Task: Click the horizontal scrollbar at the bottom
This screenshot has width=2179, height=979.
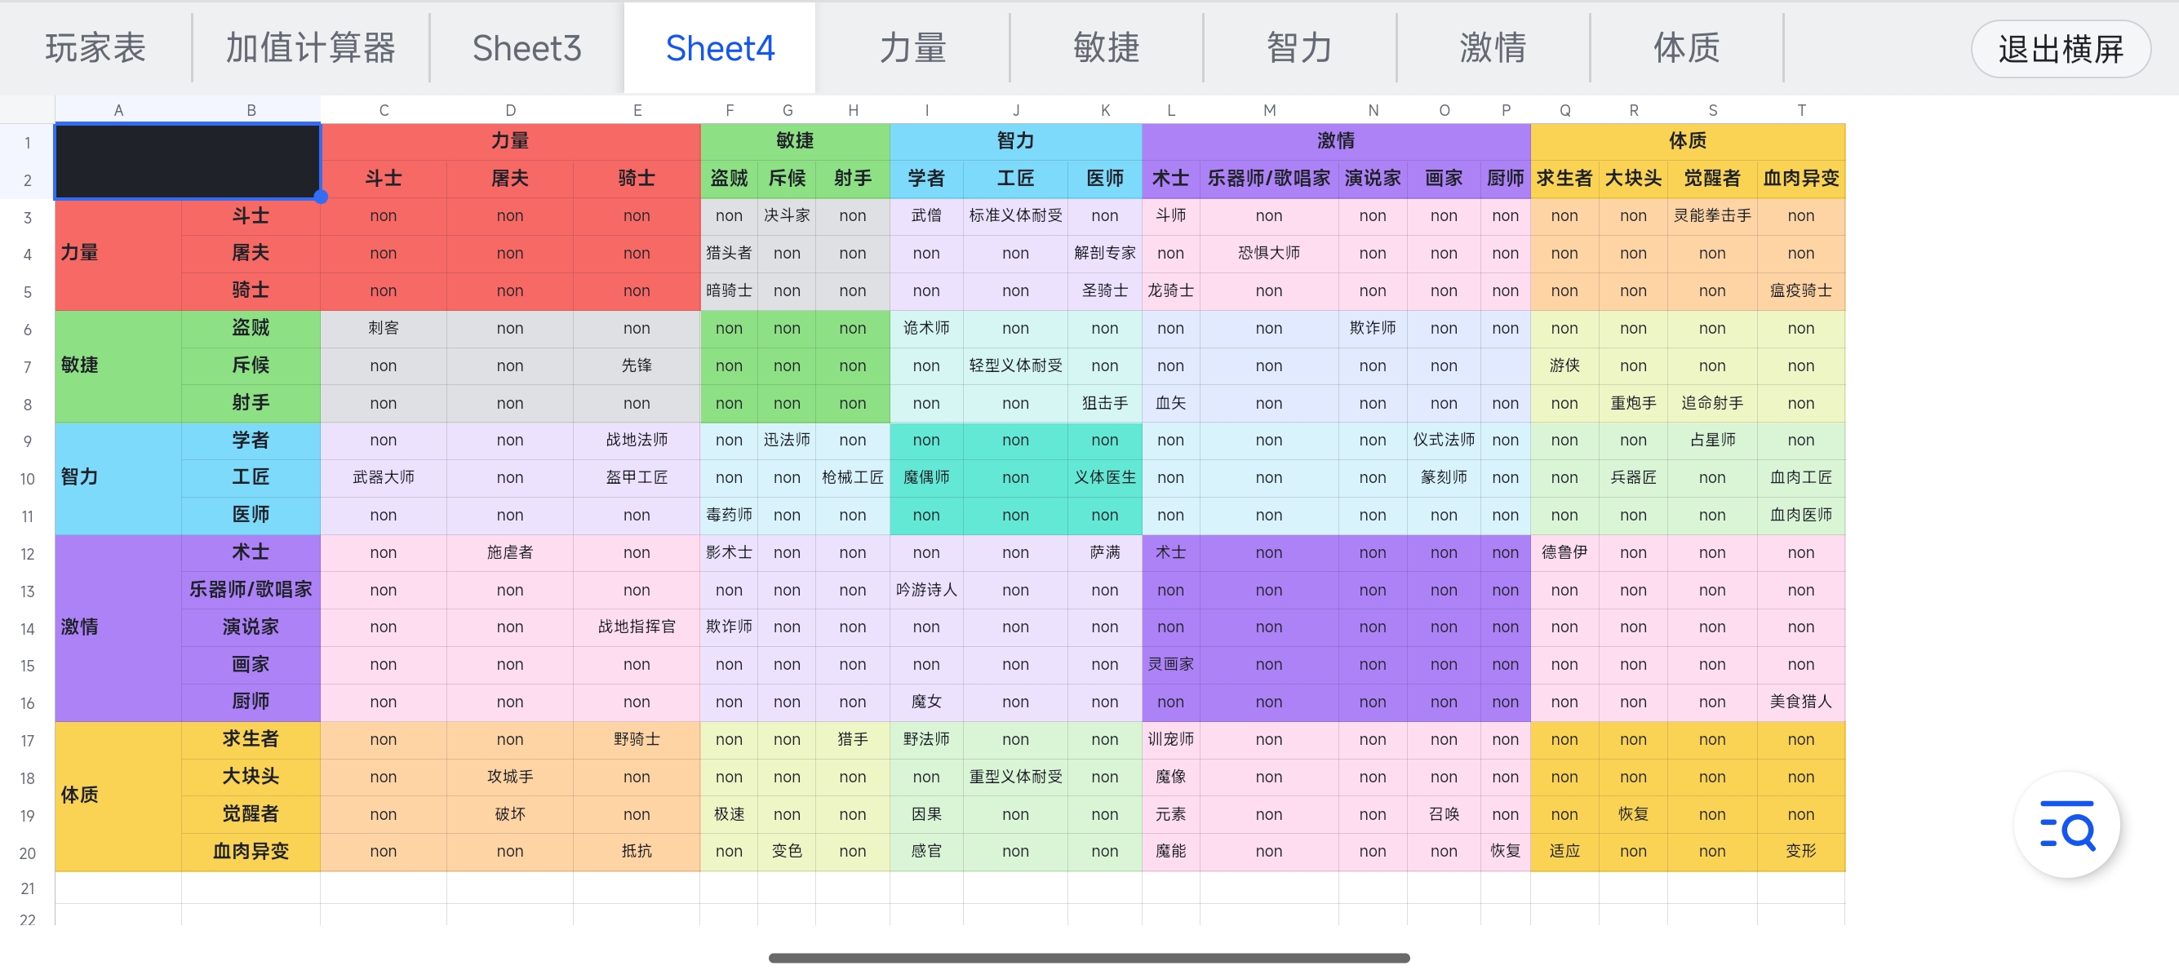Action: (x=1089, y=958)
